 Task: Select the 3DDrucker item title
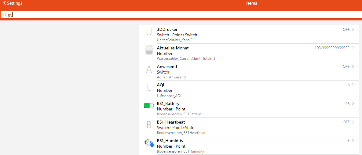(x=167, y=30)
